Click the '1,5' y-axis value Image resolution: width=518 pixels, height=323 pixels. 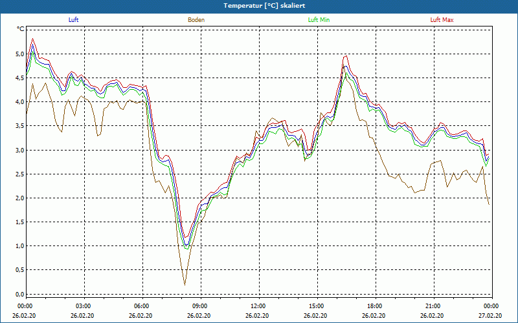[20, 222]
